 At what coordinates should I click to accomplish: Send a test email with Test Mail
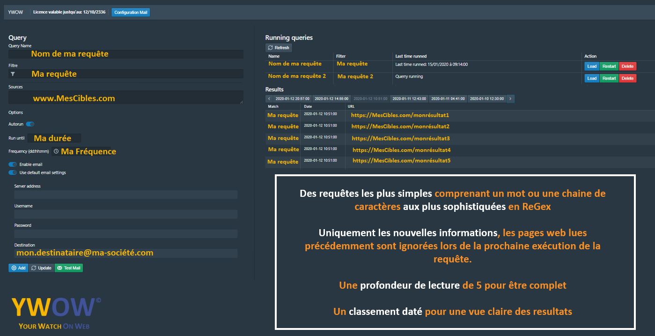69,268
